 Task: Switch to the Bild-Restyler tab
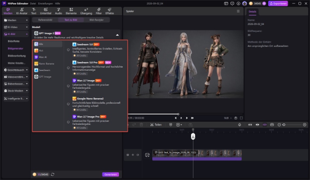point(96,20)
